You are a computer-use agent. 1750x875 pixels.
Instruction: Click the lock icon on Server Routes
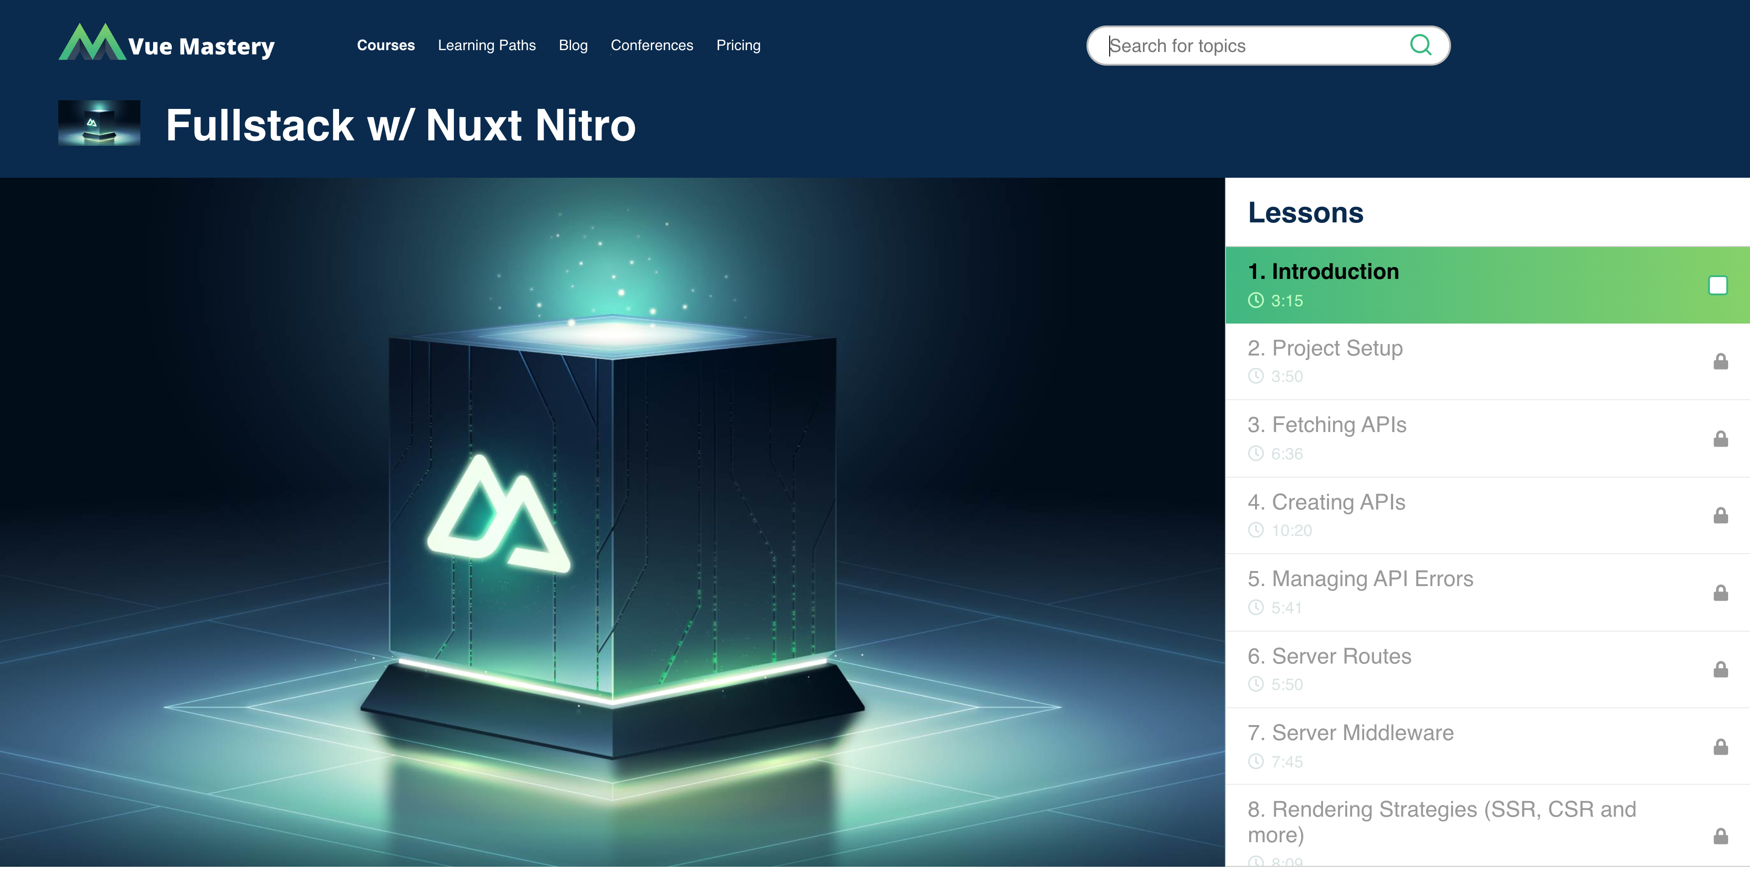[x=1720, y=670]
